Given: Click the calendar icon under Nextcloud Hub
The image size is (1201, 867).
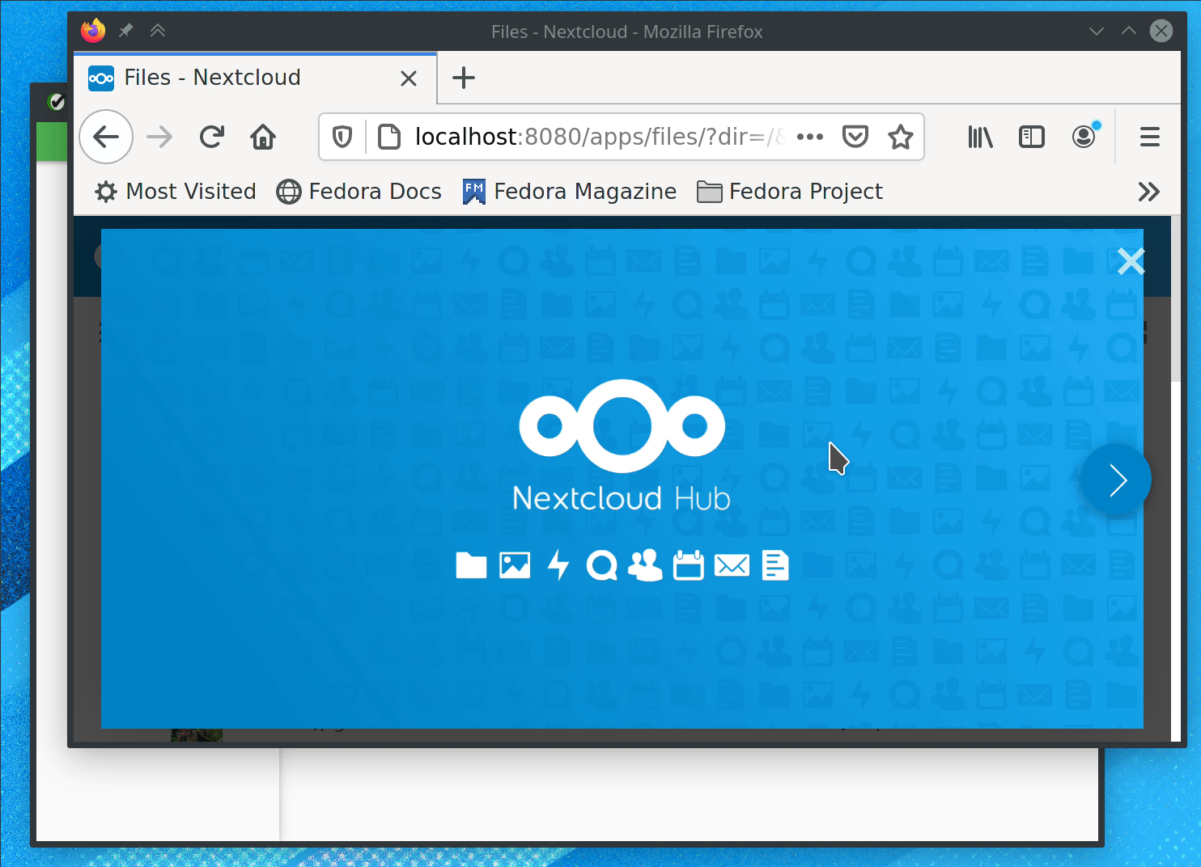Looking at the screenshot, I should [689, 565].
